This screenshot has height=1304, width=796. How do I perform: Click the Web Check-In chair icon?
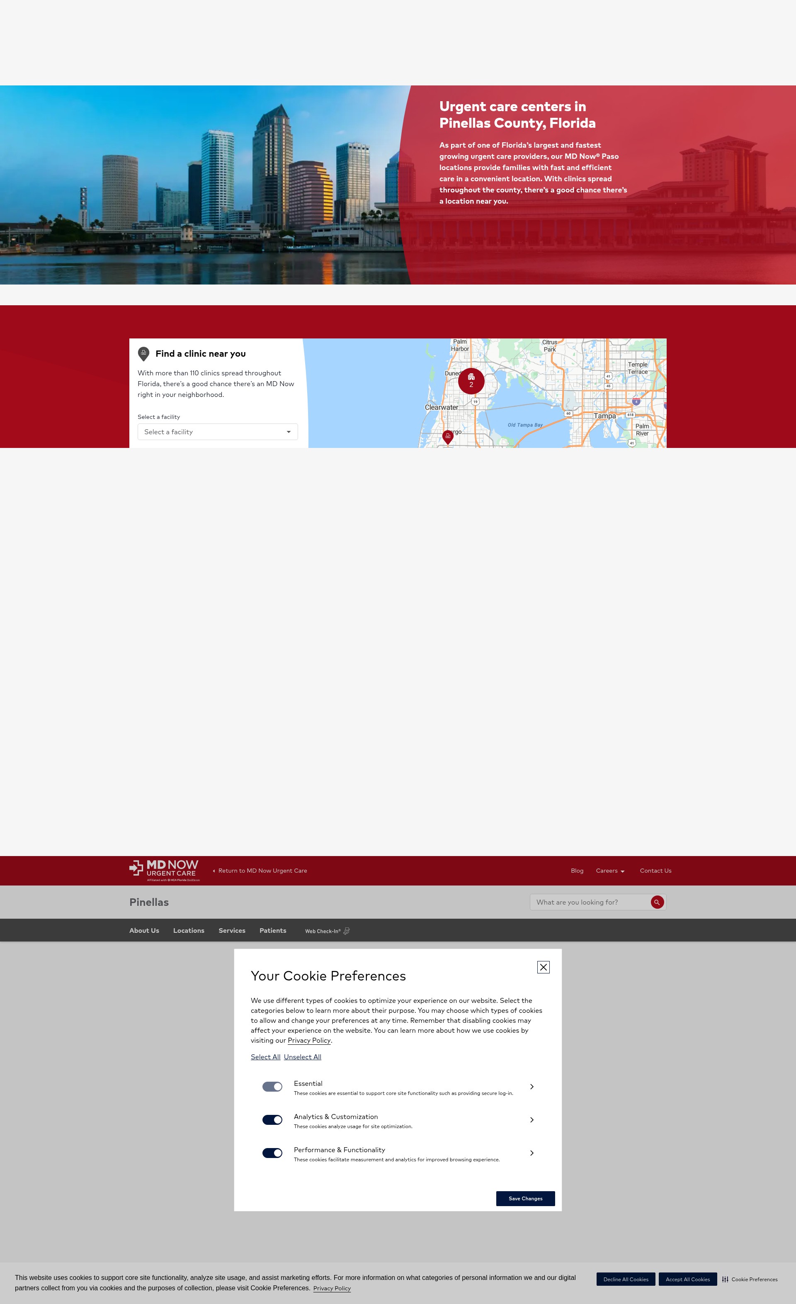[347, 931]
